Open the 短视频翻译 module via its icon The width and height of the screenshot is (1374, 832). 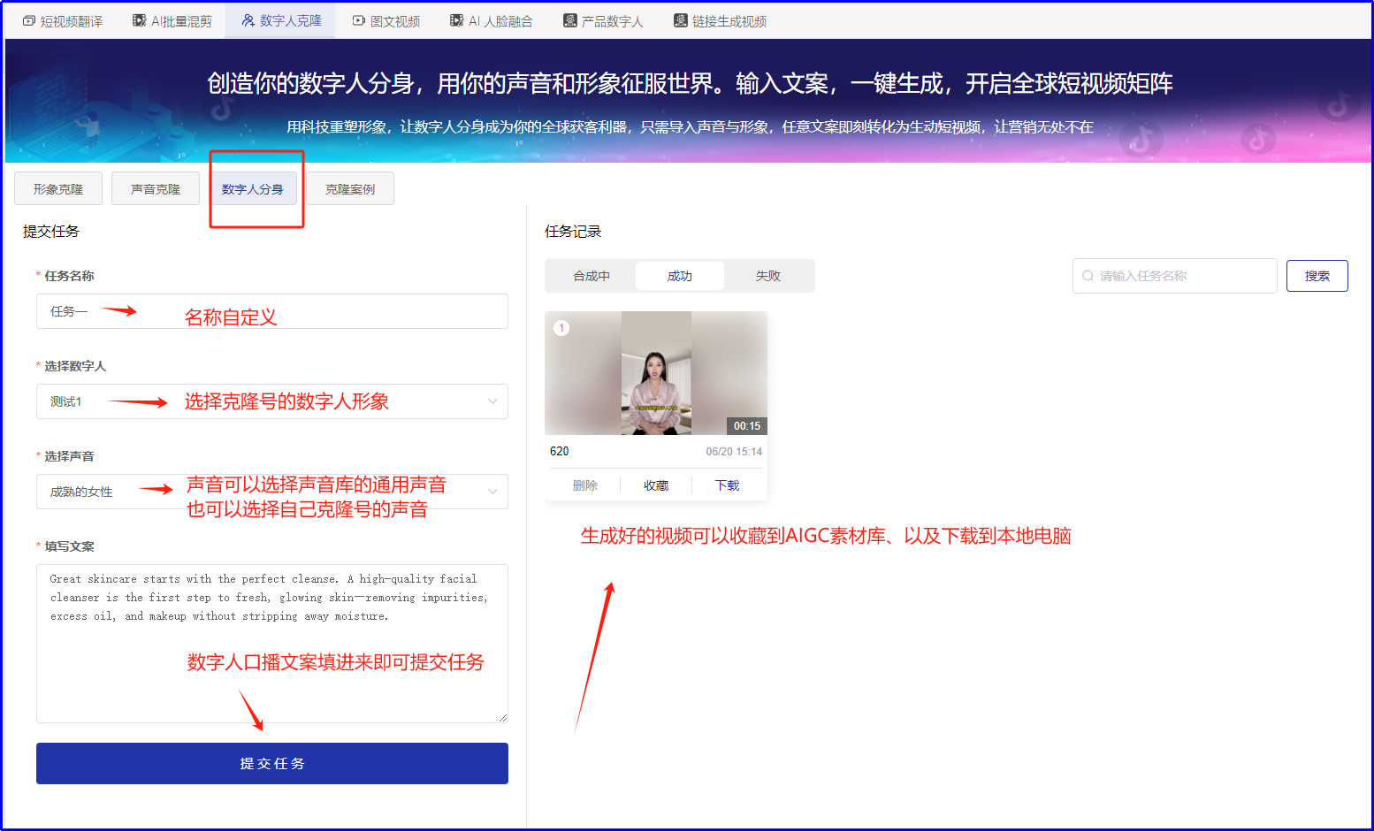pyautogui.click(x=27, y=19)
